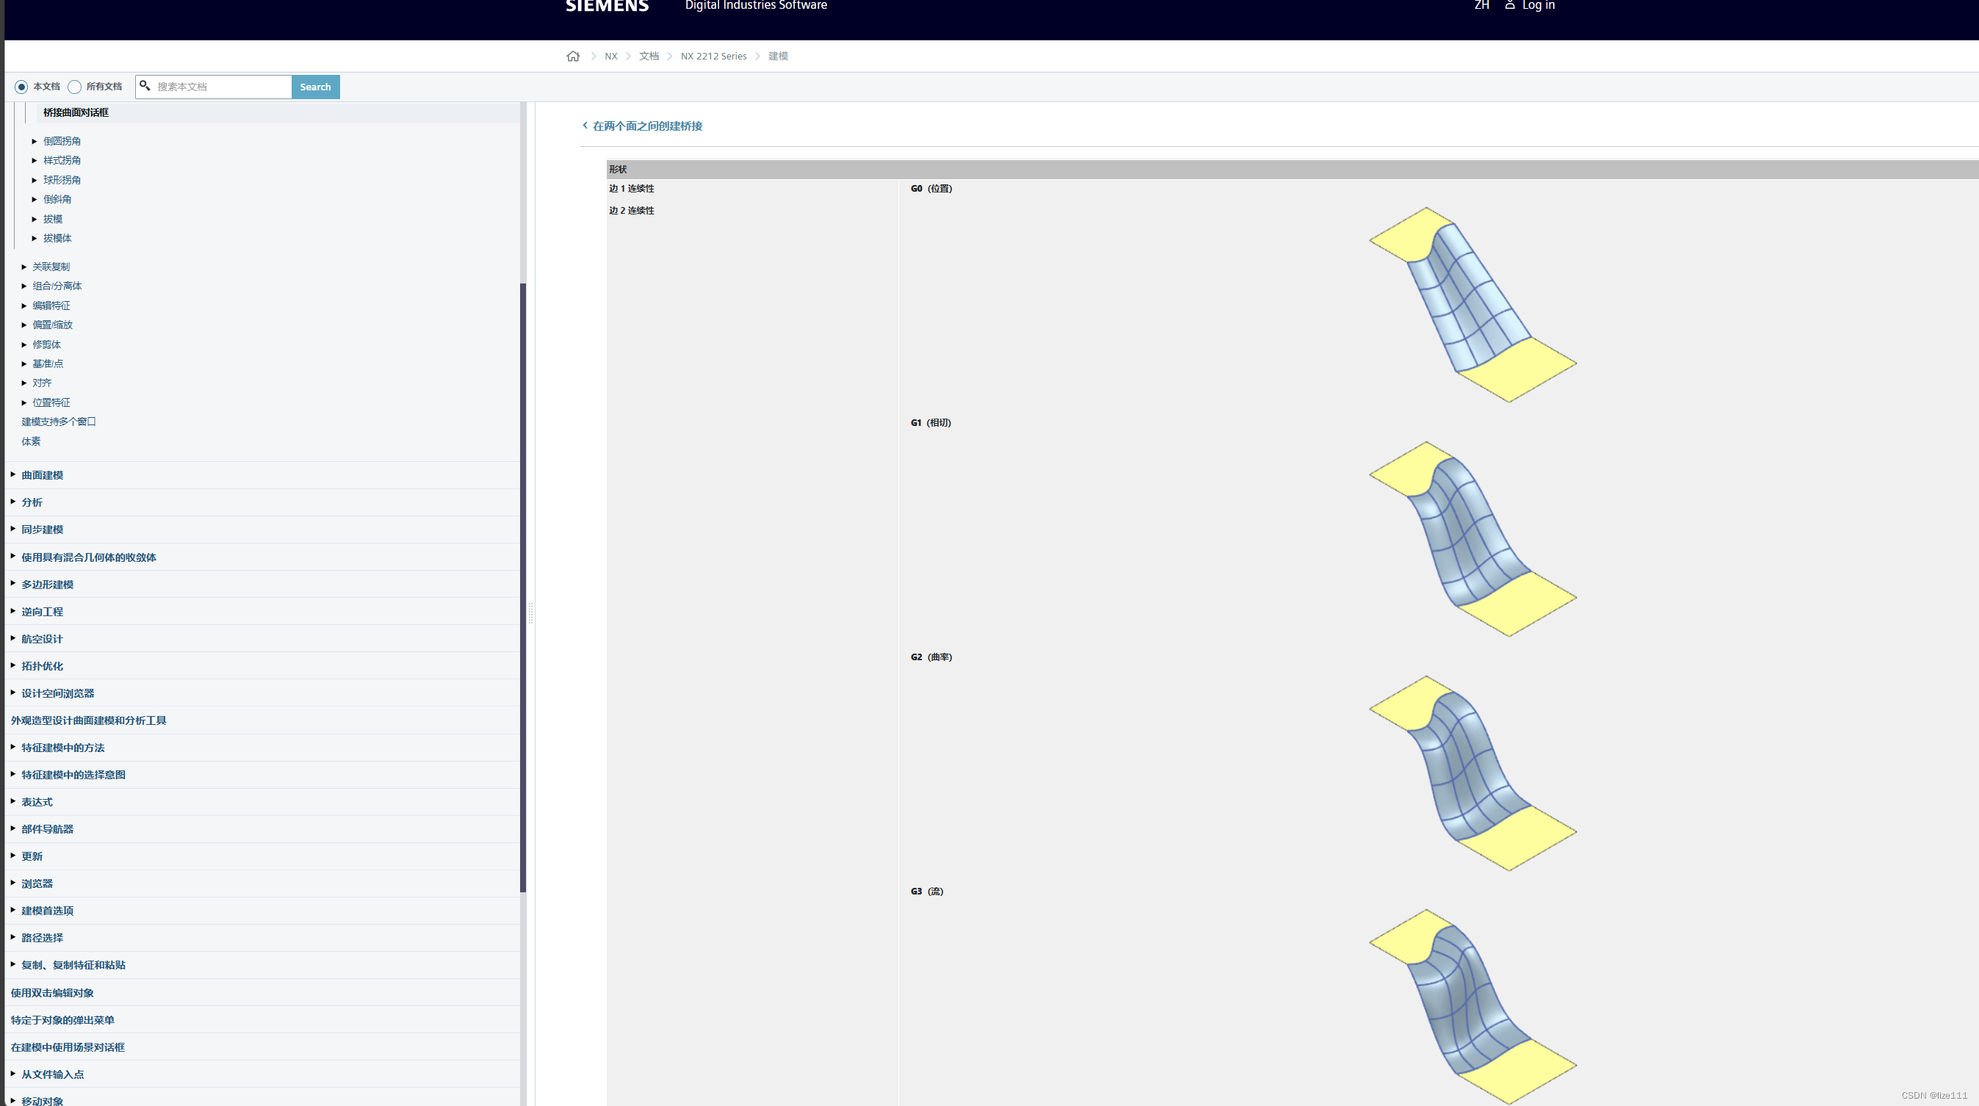Click the user Log in icon
The height and width of the screenshot is (1106, 1979).
(1509, 5)
